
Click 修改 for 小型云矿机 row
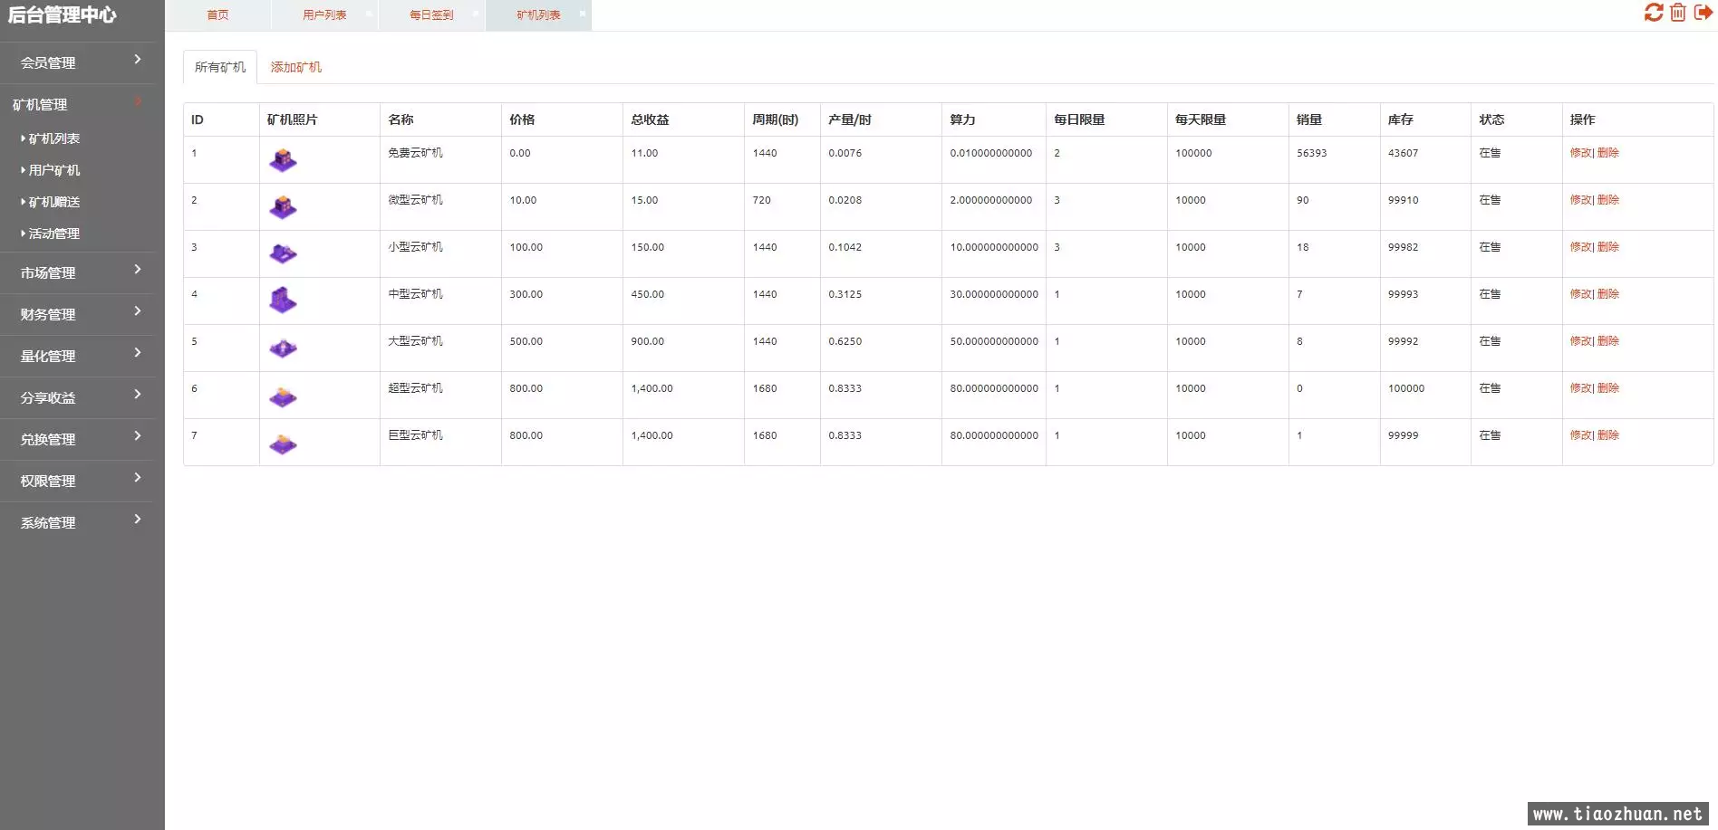coord(1580,247)
